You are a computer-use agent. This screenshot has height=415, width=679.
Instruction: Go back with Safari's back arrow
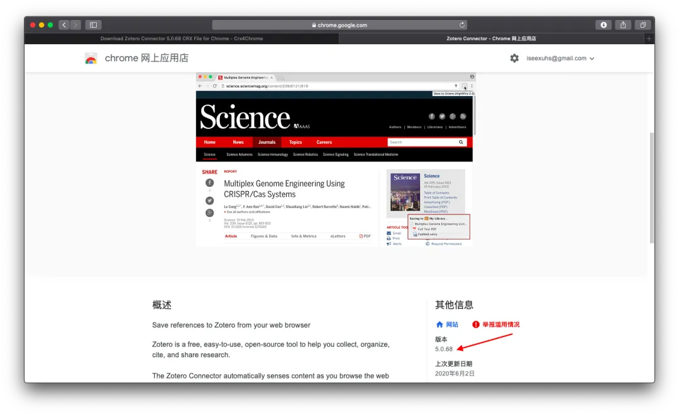click(x=64, y=25)
